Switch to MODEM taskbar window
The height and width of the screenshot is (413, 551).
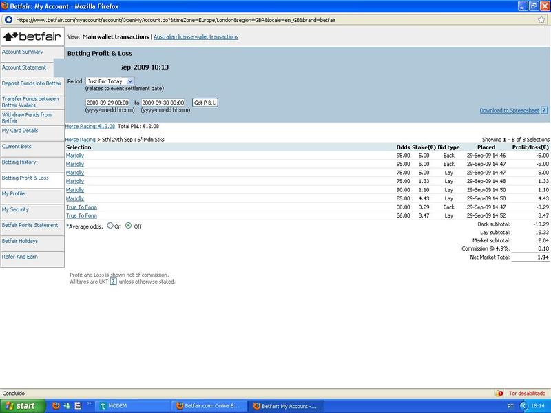(x=133, y=406)
